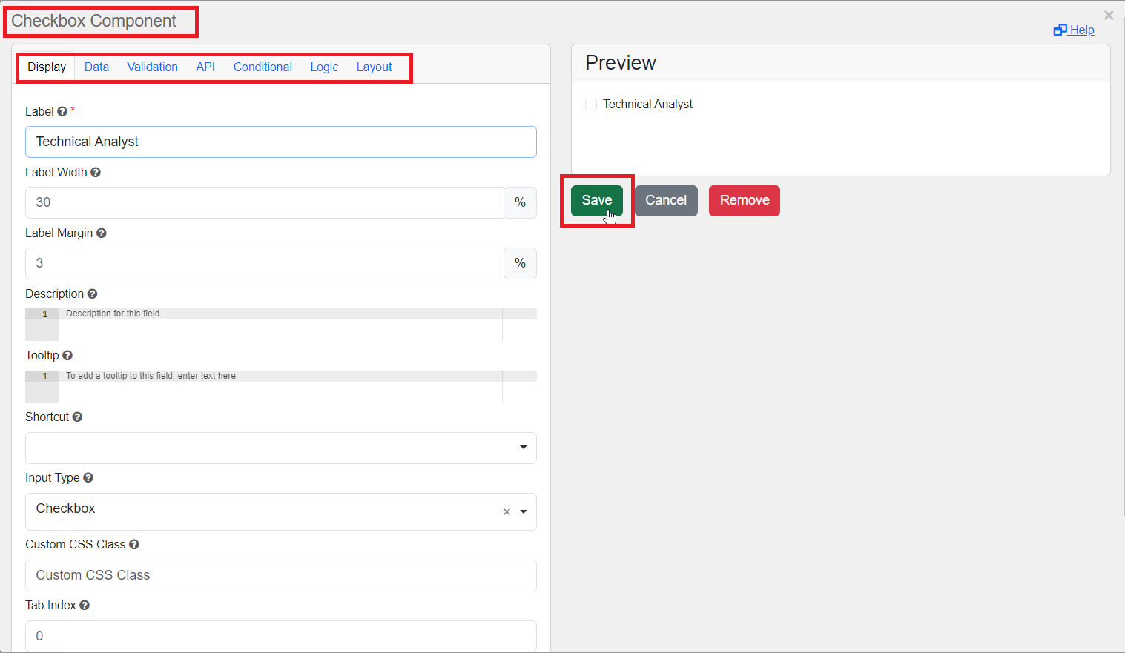The height and width of the screenshot is (653, 1125).
Task: Click into the Label Width field
Action: pyautogui.click(x=265, y=202)
